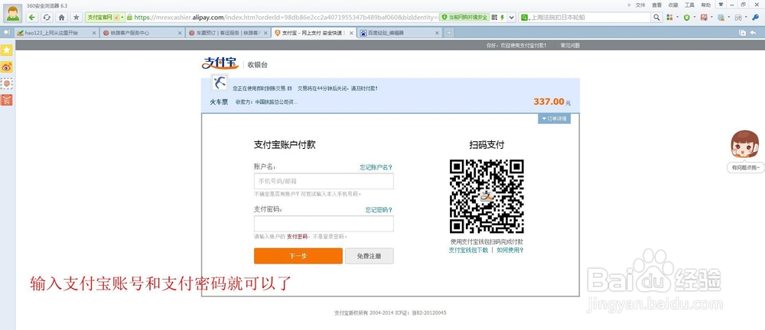Click the magnifier search button
The height and width of the screenshot is (330, 765).
pyautogui.click(x=656, y=18)
